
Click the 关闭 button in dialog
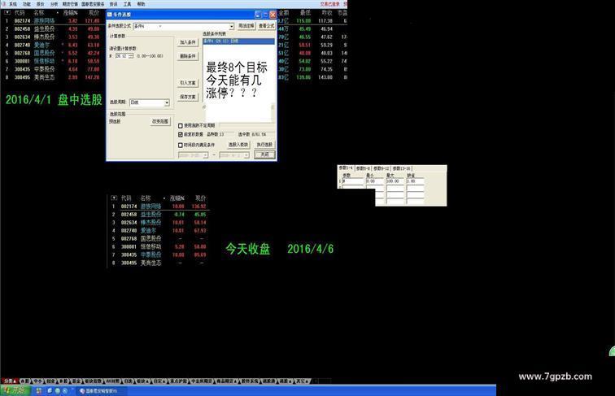264,154
